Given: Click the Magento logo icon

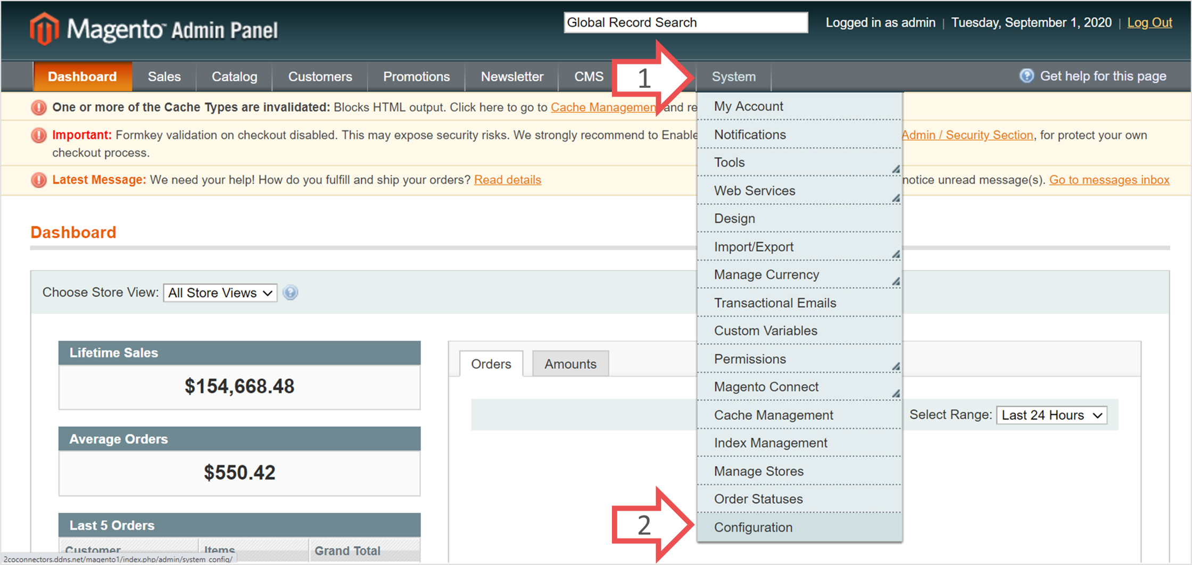Looking at the screenshot, I should (44, 29).
